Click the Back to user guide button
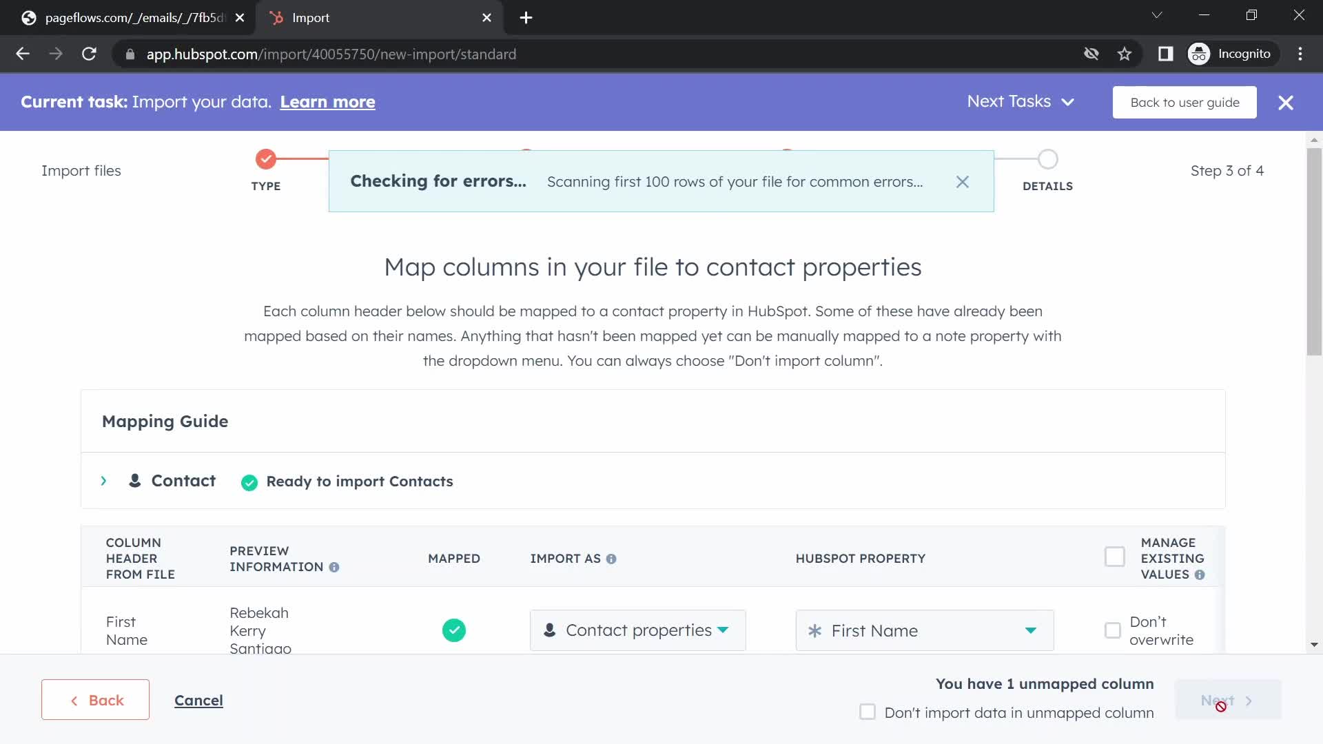The width and height of the screenshot is (1323, 744). pyautogui.click(x=1185, y=102)
